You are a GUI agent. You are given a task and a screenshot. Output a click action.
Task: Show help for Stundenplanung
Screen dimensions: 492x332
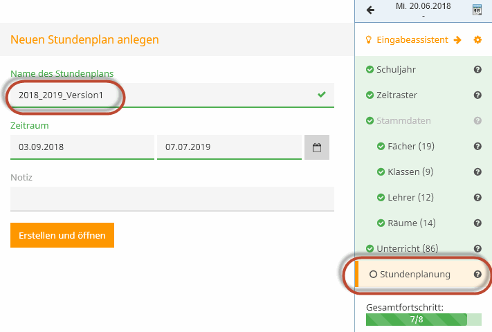coord(477,275)
